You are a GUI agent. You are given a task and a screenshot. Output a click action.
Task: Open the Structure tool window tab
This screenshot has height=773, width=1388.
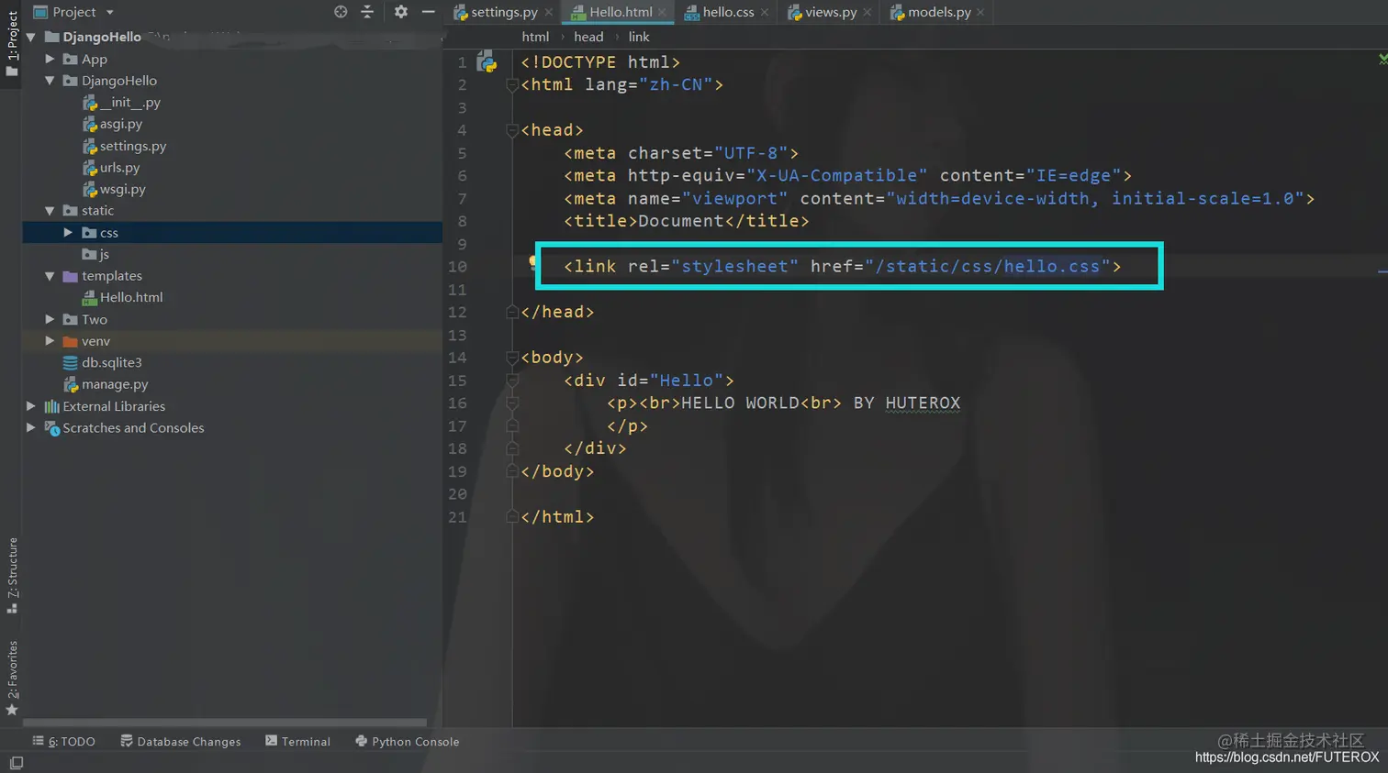(12, 576)
